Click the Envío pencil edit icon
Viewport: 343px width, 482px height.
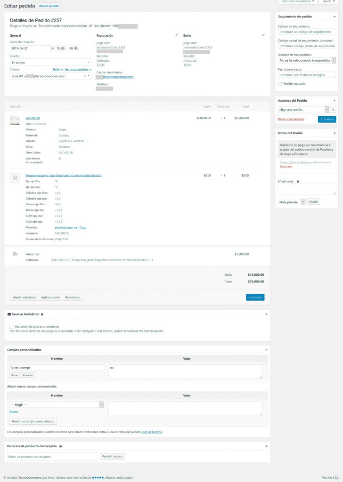(263, 35)
